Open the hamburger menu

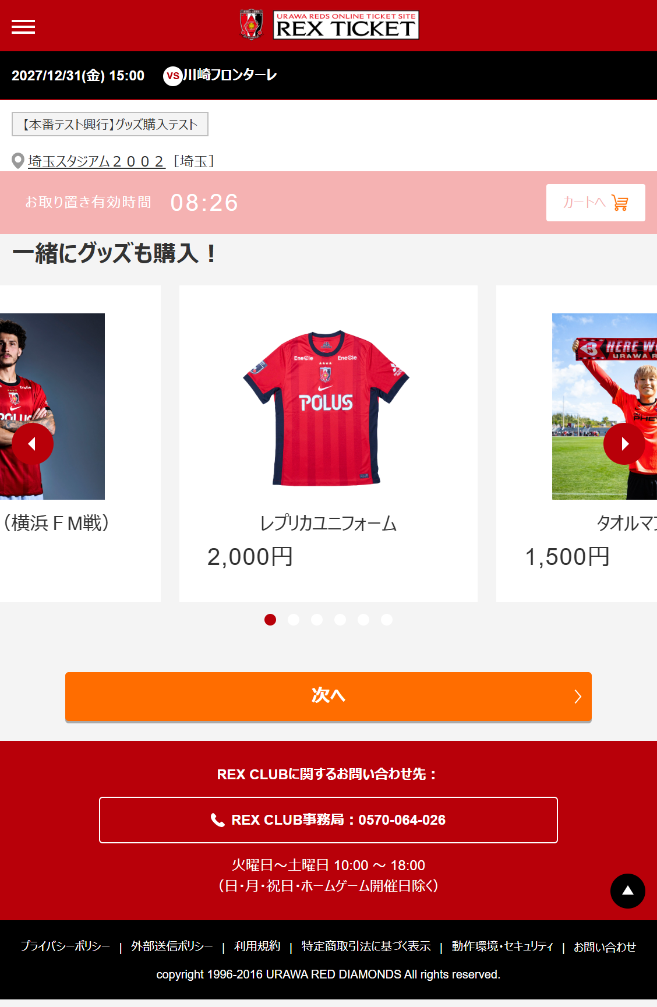point(23,27)
